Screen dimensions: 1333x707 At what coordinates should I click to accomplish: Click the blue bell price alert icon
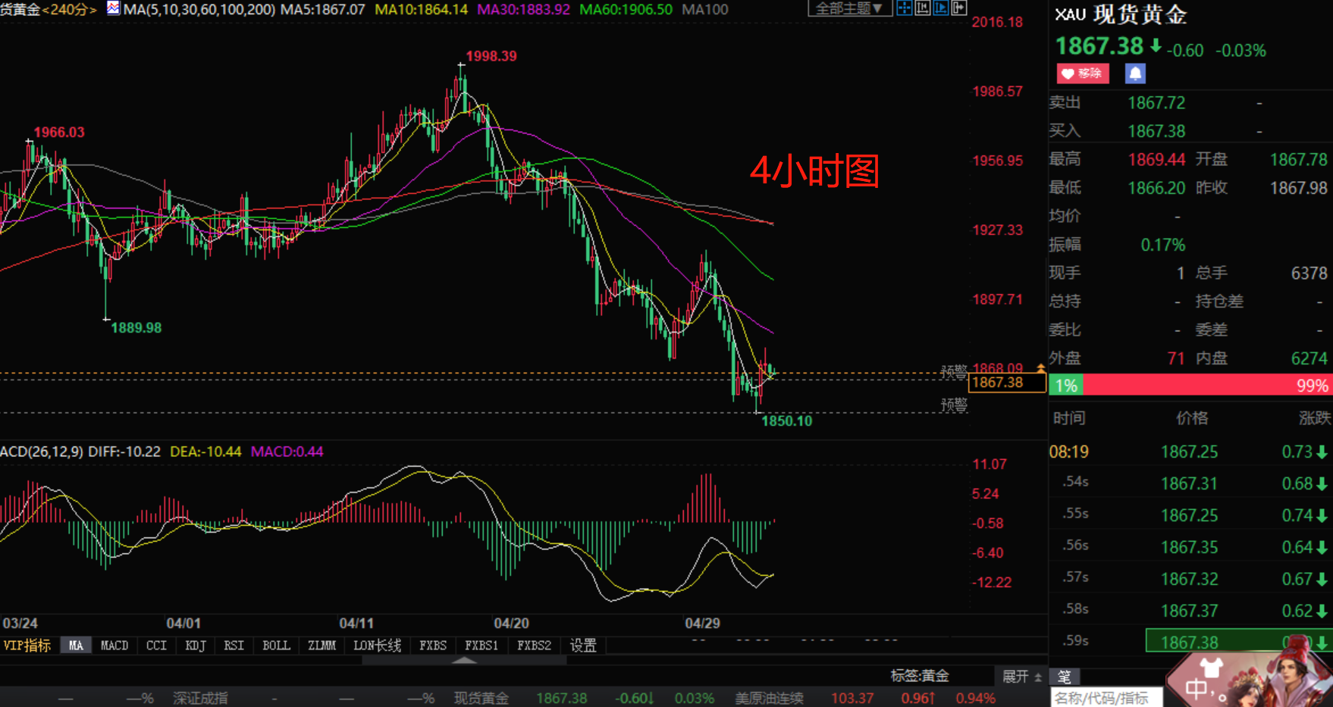(x=1135, y=74)
